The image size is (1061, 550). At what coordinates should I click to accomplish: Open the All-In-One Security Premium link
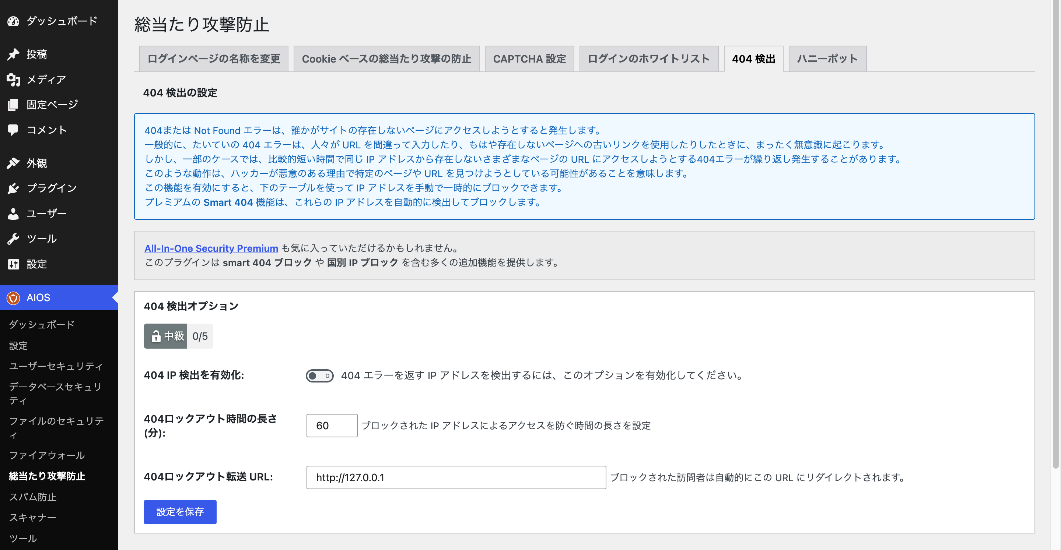point(211,248)
